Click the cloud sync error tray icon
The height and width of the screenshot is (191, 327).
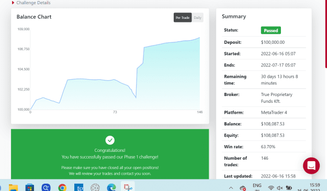click(x=243, y=188)
